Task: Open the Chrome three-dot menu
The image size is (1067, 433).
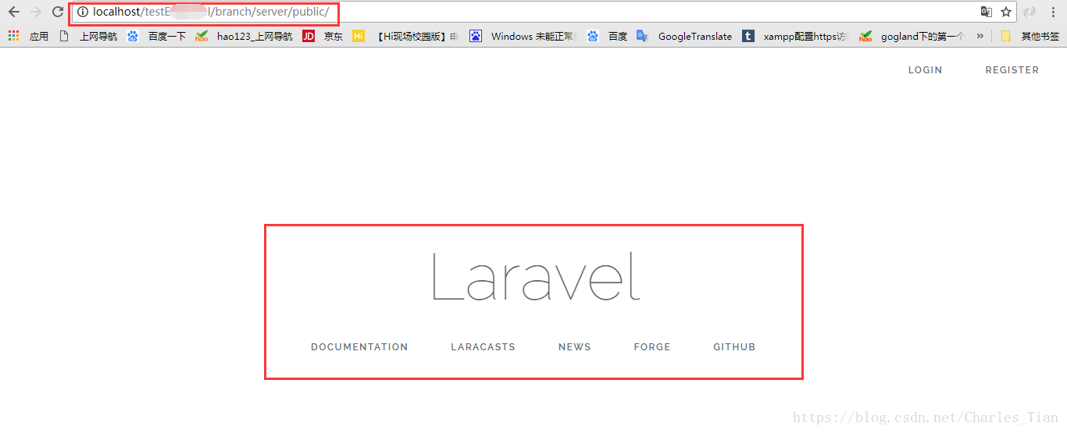Action: [x=1052, y=12]
